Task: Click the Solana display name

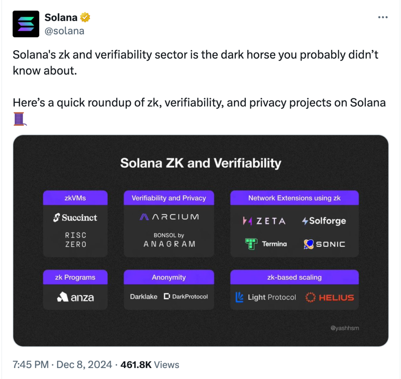Action: click(61, 18)
